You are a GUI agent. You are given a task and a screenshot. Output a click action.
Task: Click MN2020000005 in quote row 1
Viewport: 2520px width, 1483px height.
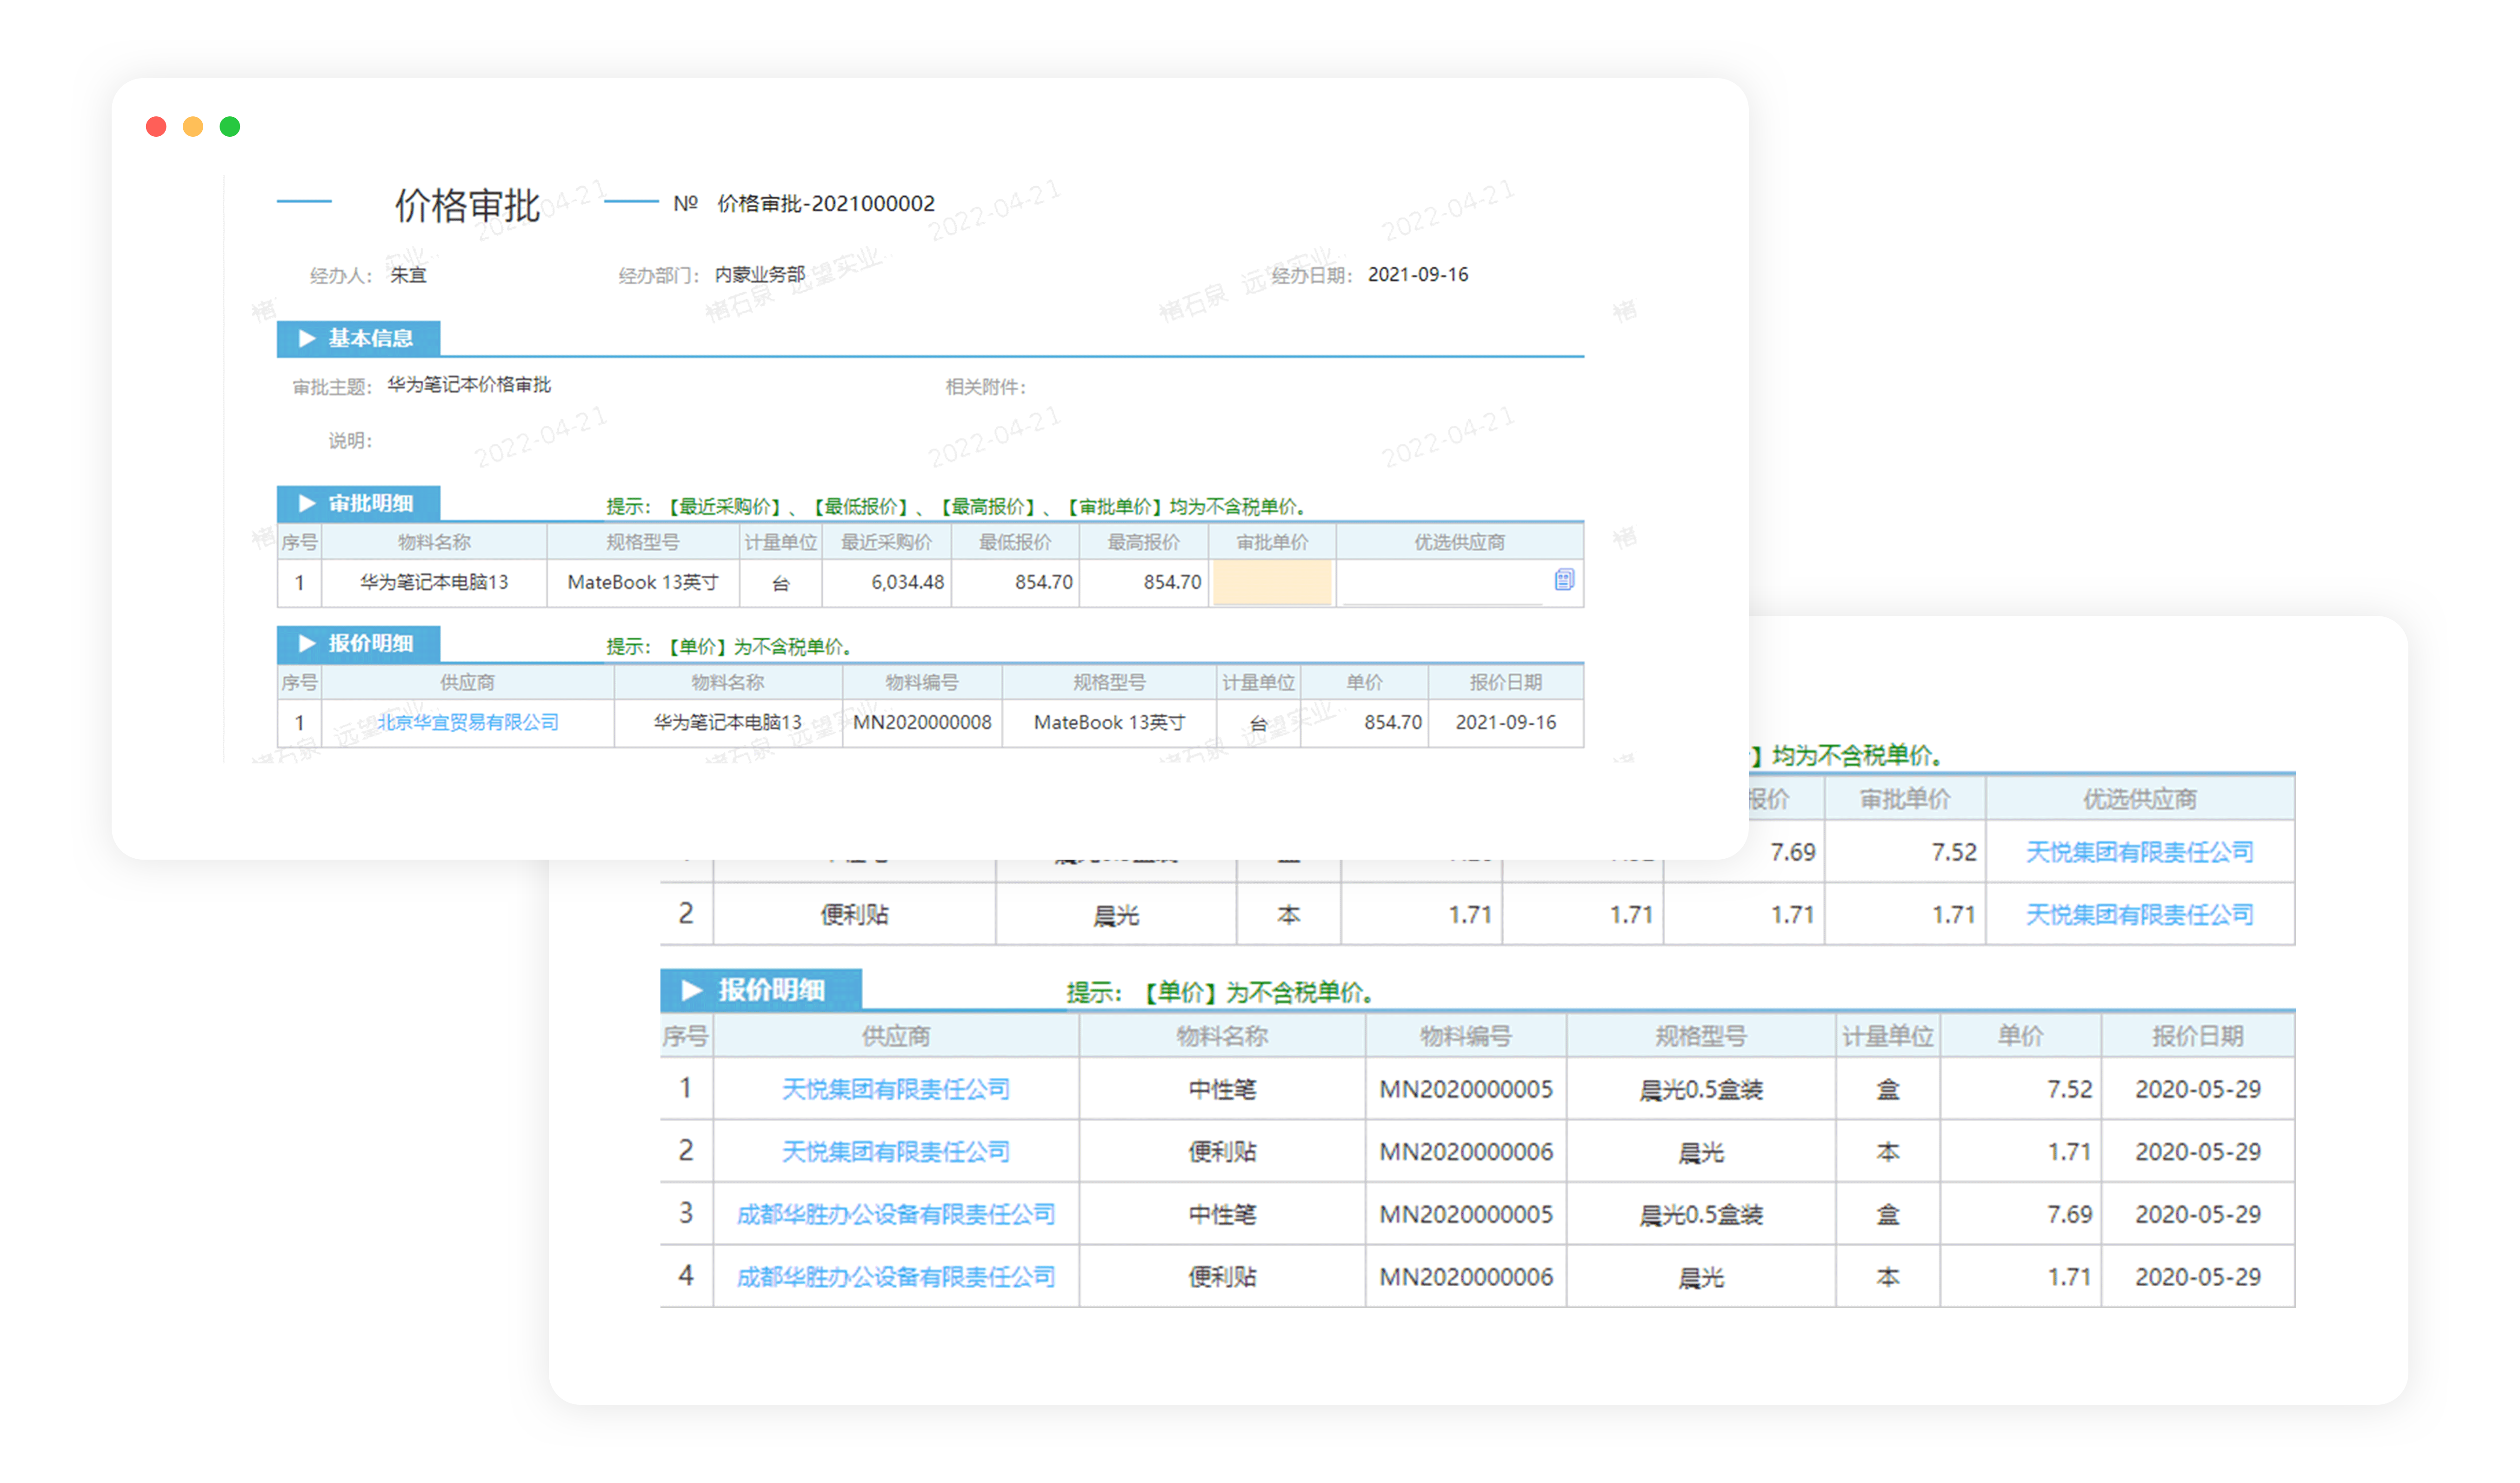tap(1466, 1089)
